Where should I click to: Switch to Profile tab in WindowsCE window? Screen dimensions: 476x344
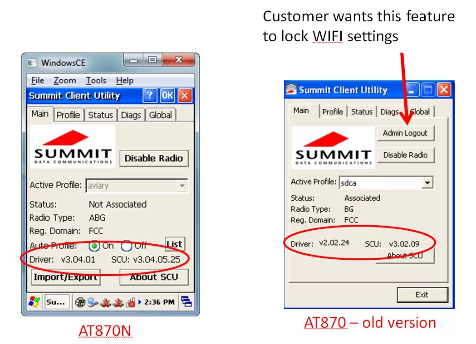click(69, 115)
